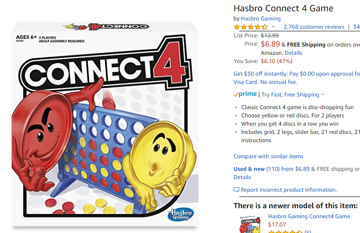Screen dimensions: 360x233
Task: Open Hasbro Gaming Connect4 Game newer model
Action: coord(309,216)
